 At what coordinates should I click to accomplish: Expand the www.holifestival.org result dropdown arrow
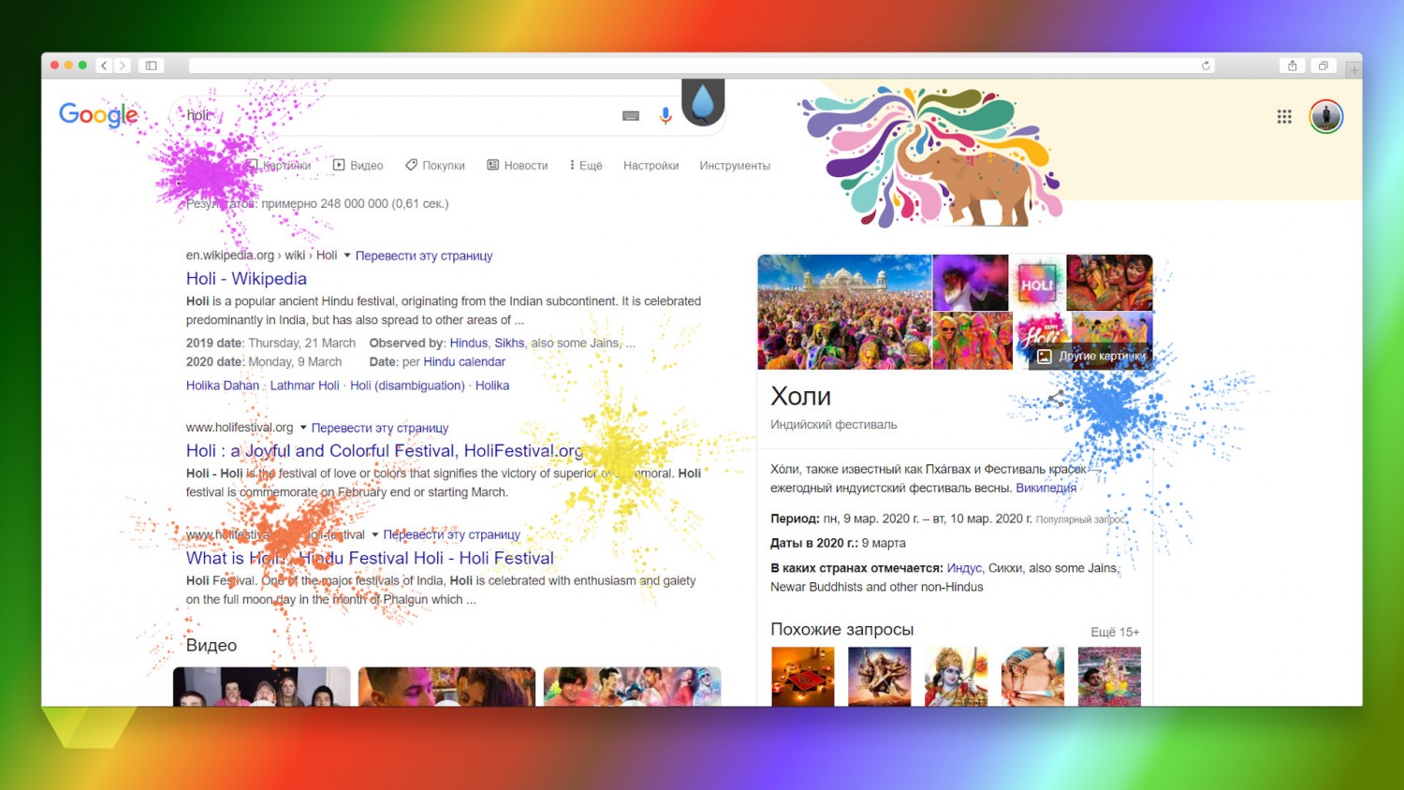[303, 428]
